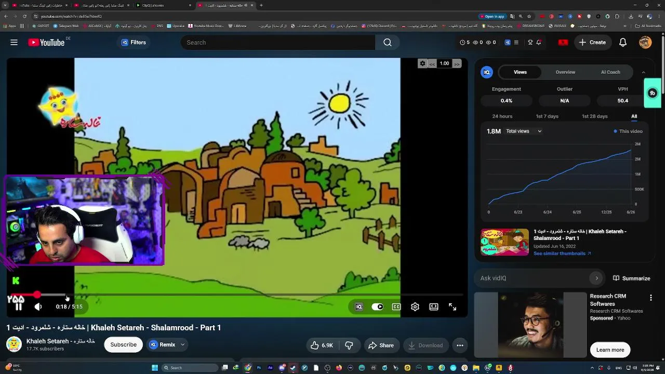
Task: Open the YouTube notifications bell
Action: pyautogui.click(x=623, y=43)
